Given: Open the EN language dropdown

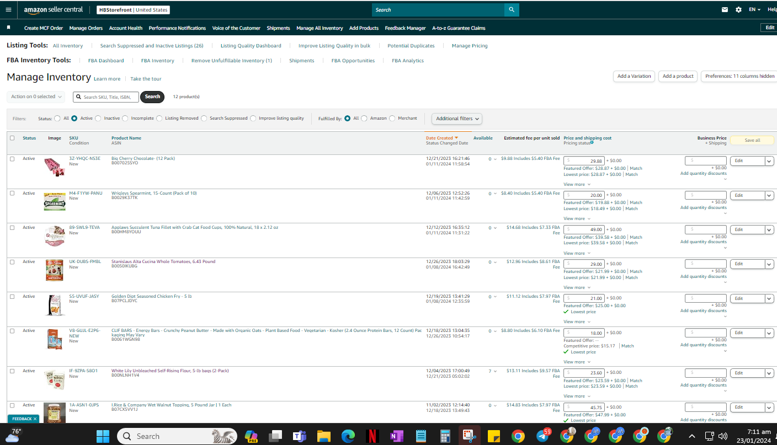Looking at the screenshot, I should point(754,9).
